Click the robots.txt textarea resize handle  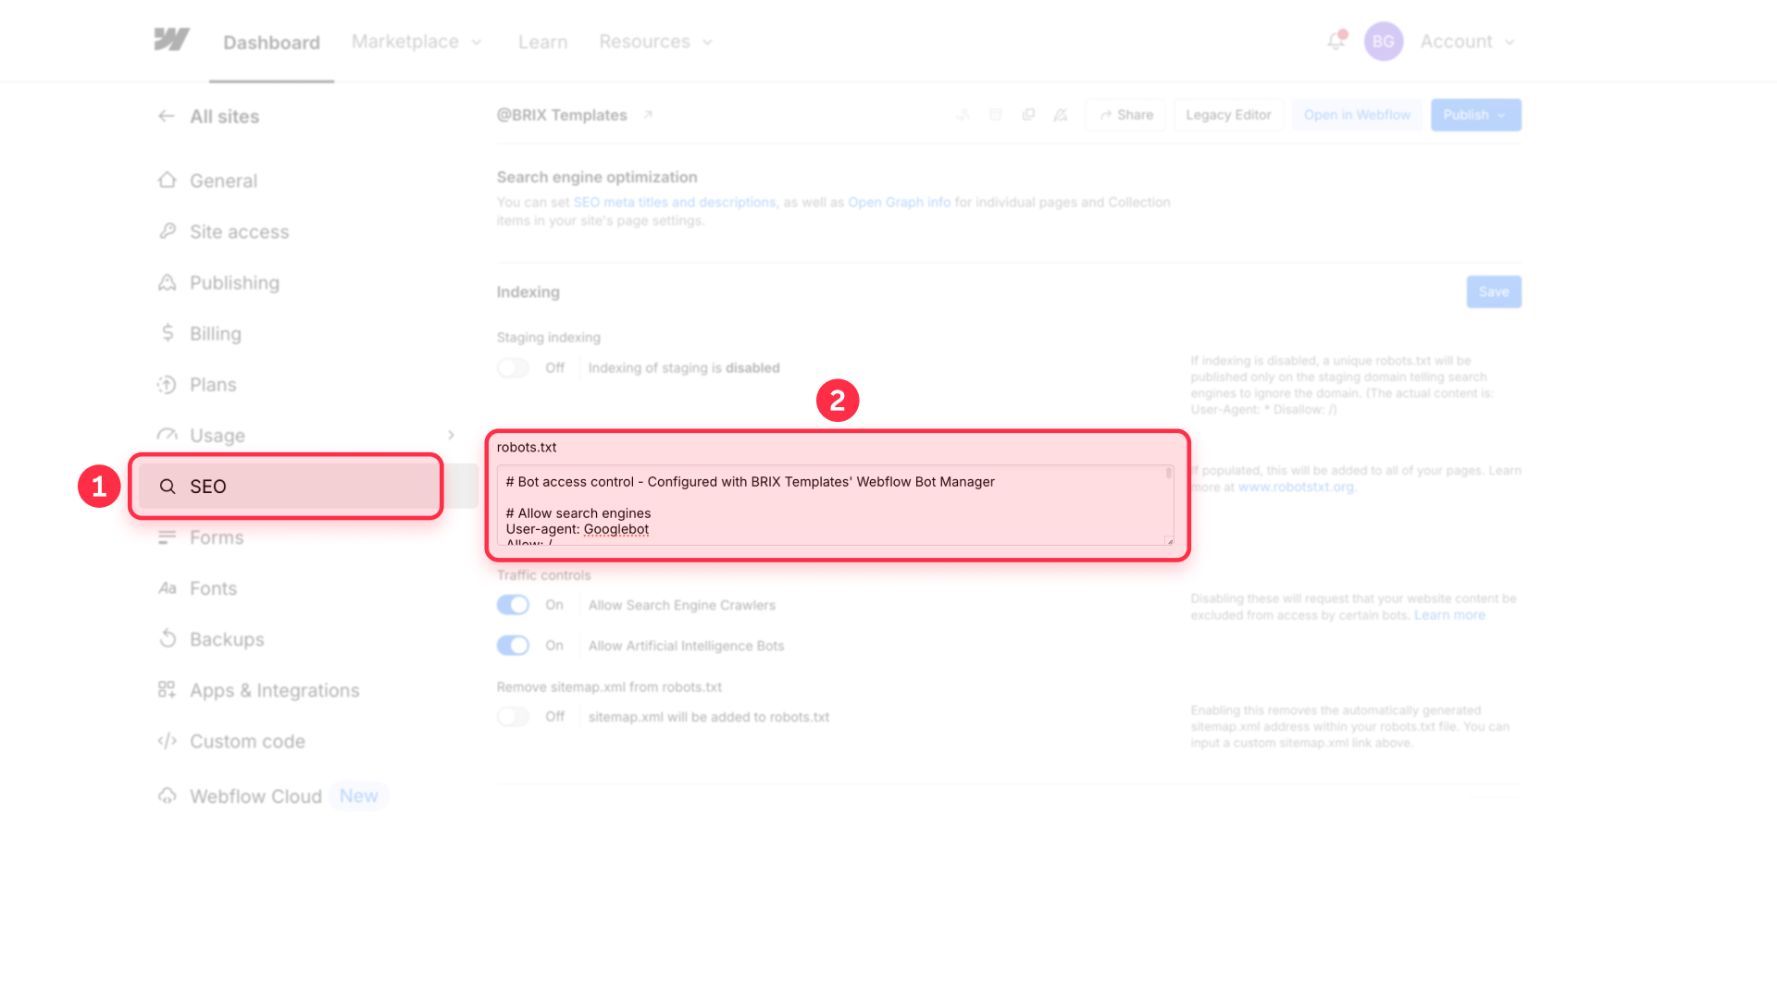click(x=1169, y=541)
